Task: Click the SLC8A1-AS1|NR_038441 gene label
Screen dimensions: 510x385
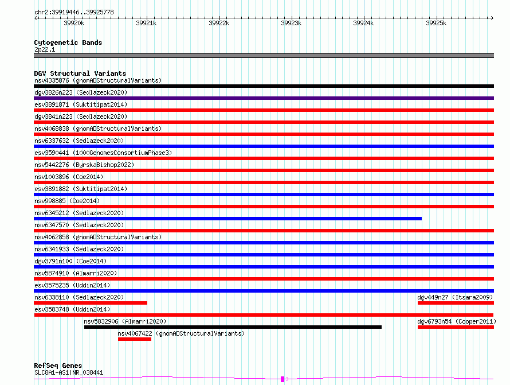Action: pyautogui.click(x=69, y=372)
